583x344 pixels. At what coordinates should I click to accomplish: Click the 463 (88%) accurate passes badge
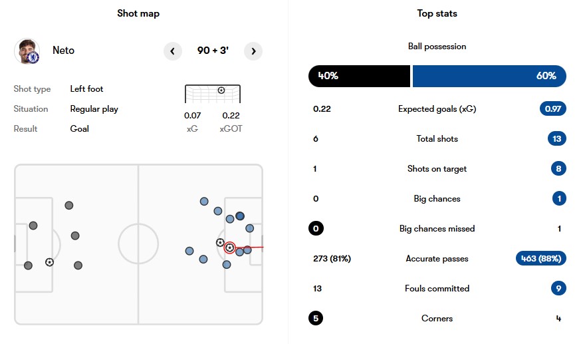coord(541,258)
